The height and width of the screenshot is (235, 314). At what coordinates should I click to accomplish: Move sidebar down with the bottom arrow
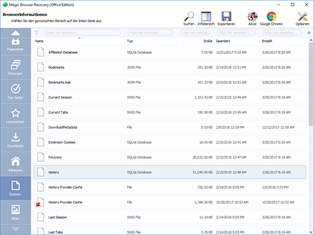click(x=16, y=229)
